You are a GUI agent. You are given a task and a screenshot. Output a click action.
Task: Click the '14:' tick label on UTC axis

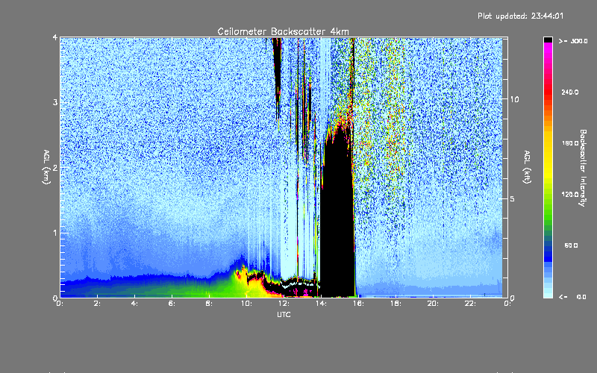pyautogui.click(x=321, y=304)
